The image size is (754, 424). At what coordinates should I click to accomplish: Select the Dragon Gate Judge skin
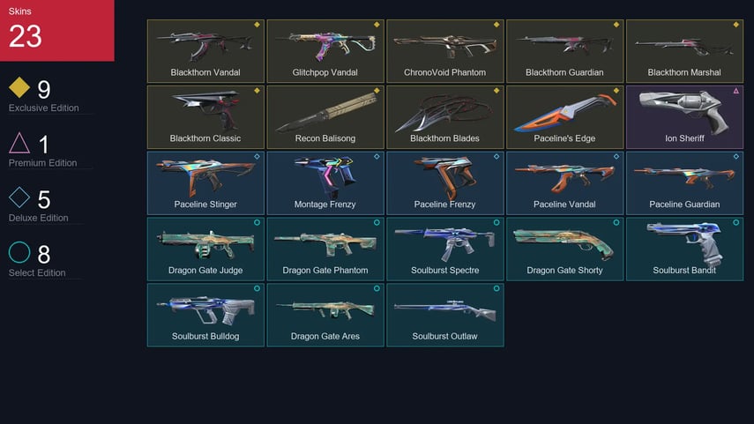point(205,249)
